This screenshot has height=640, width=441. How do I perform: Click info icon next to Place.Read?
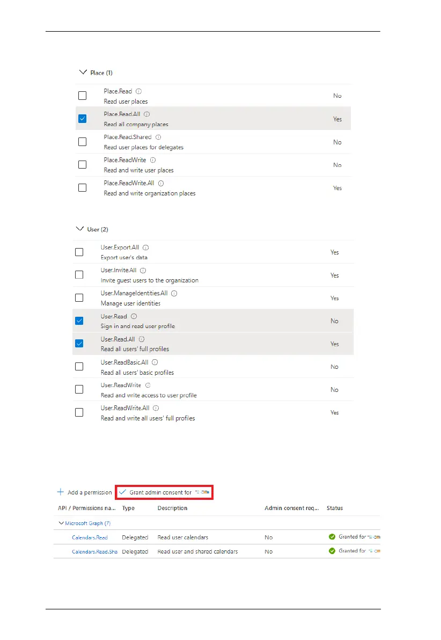pyautogui.click(x=139, y=91)
